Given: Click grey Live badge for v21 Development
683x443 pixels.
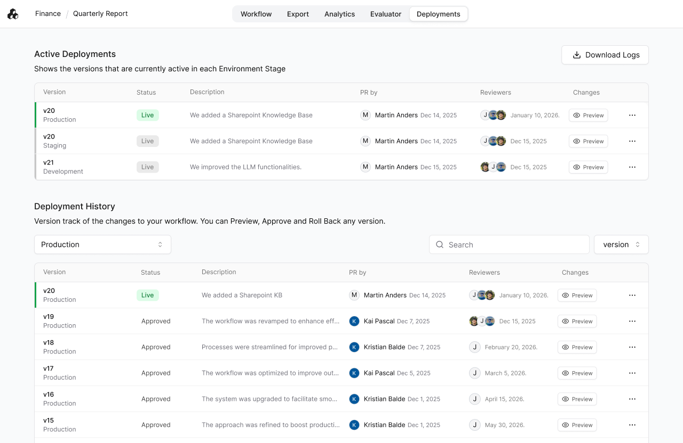Looking at the screenshot, I should point(148,167).
